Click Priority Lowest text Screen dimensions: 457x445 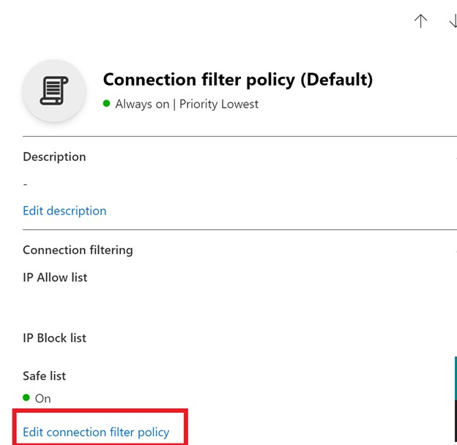pos(219,104)
